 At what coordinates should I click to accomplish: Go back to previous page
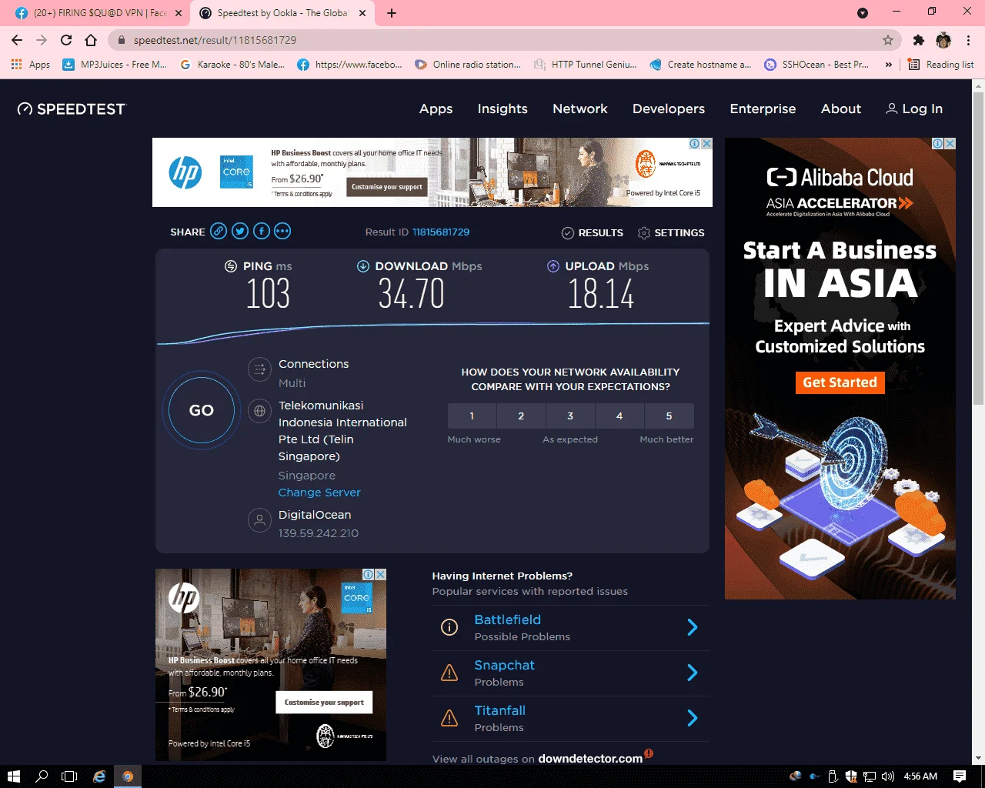(17, 40)
